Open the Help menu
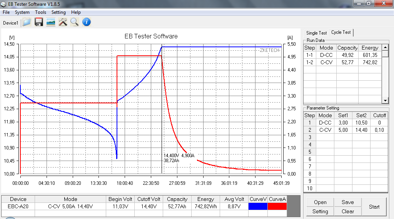394x219 pixels. 76,12
